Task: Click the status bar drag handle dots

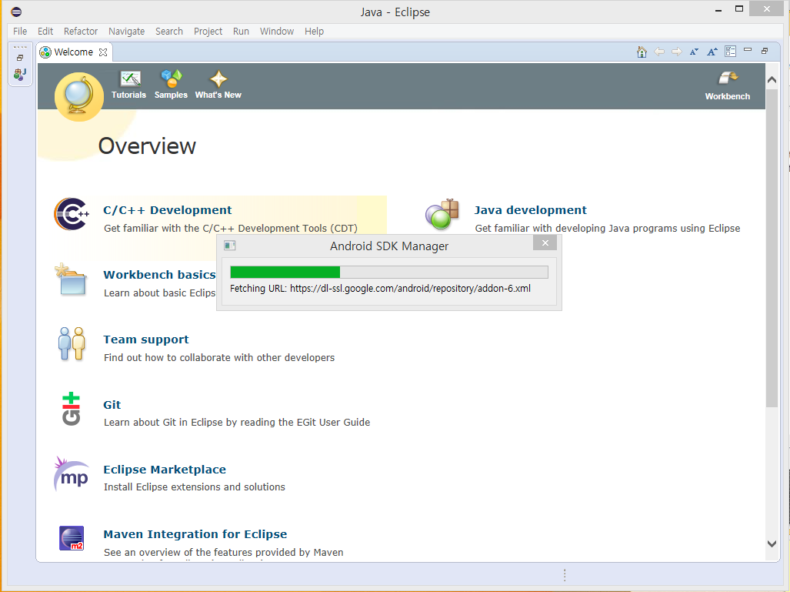Action: coord(565,575)
